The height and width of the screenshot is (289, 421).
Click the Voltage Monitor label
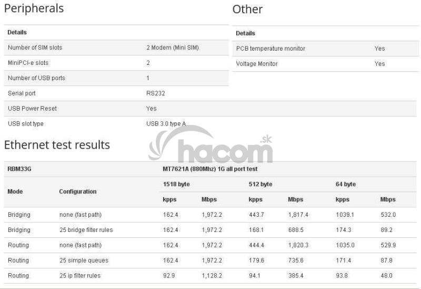[x=257, y=64]
